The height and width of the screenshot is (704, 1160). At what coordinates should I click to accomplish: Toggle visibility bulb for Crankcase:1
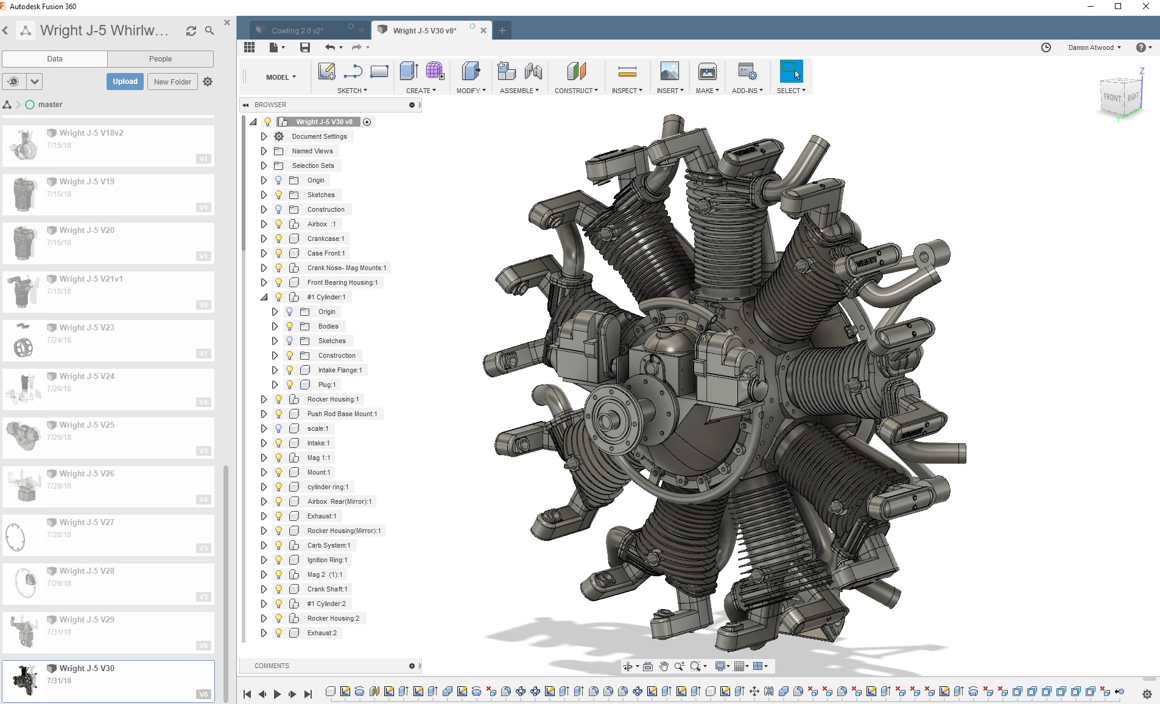(x=279, y=239)
